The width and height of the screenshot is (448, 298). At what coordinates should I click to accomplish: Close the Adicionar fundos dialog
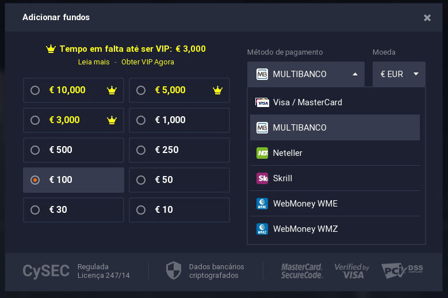tap(427, 18)
